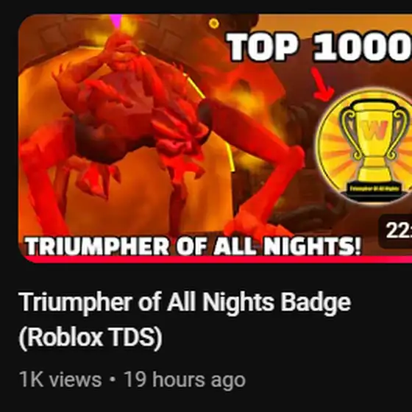Click the red watched-progress bar under thumbnail
This screenshot has width=412, height=412.
215,260
